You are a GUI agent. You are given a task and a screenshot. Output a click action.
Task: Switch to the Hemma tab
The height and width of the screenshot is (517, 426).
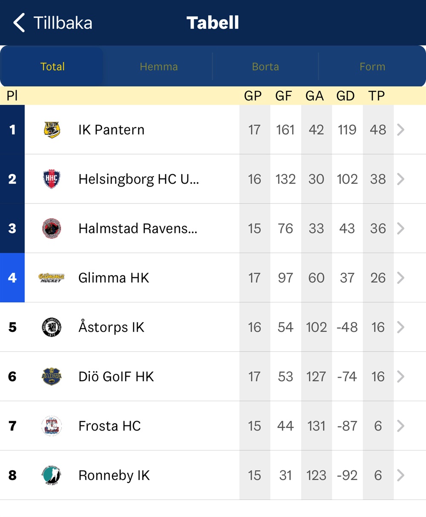[x=158, y=66]
